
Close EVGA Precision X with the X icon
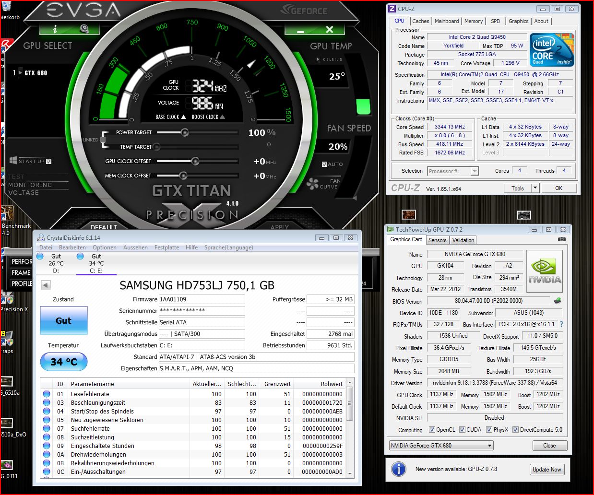[x=329, y=29]
